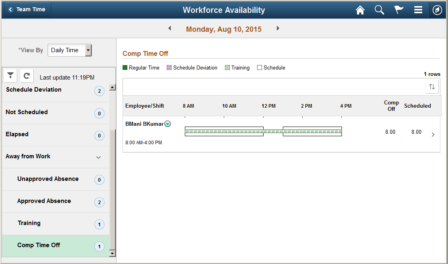
Task: Open the filter funnel button
Action: point(10,76)
